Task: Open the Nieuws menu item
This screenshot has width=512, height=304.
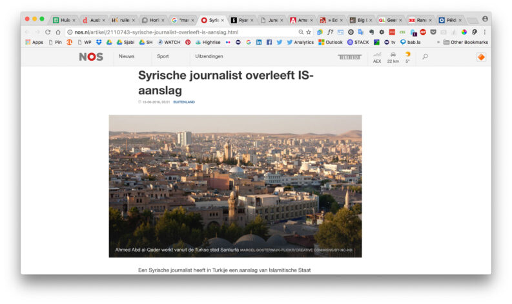Action: pos(126,56)
